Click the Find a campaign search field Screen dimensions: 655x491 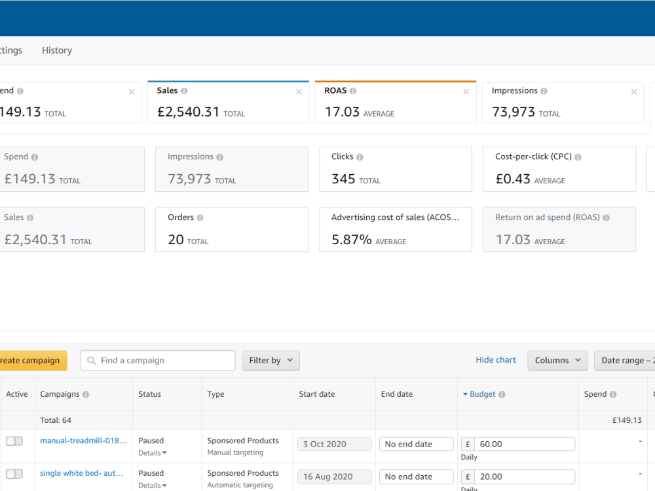tap(158, 360)
